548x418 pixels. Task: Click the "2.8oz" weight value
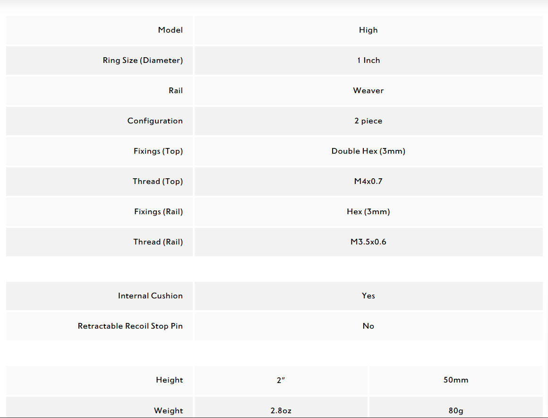(x=281, y=411)
